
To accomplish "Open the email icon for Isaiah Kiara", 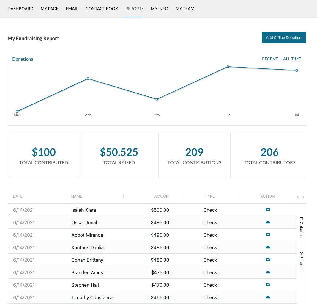I will pos(268,210).
